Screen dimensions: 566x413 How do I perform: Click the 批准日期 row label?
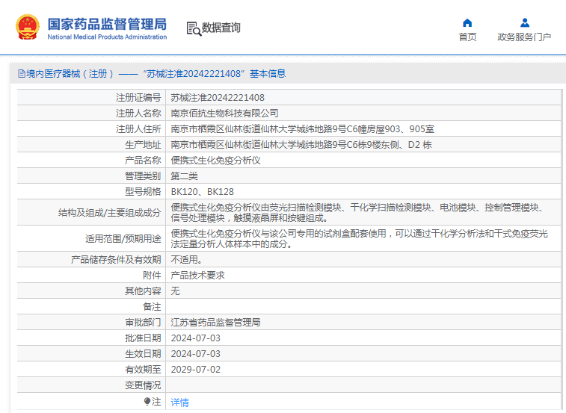pyautogui.click(x=143, y=338)
